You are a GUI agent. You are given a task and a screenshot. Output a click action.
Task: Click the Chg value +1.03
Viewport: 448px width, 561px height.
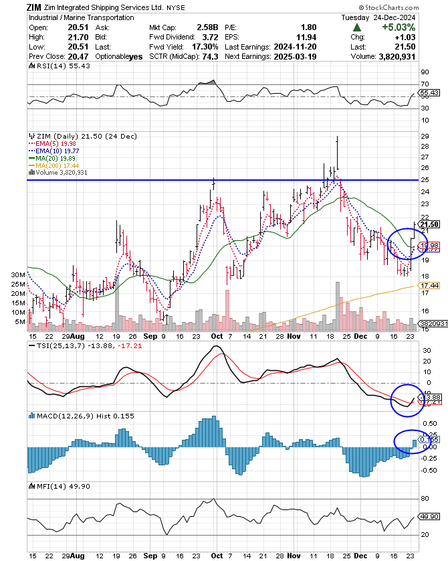[405, 37]
